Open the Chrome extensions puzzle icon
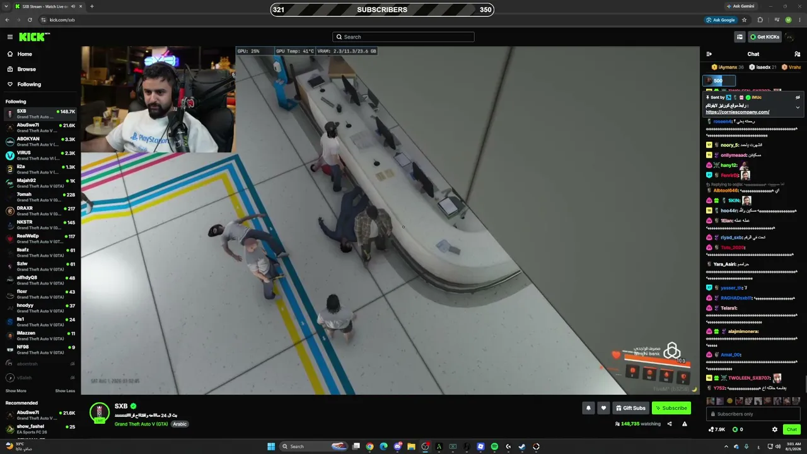The height and width of the screenshot is (454, 807). [760, 20]
